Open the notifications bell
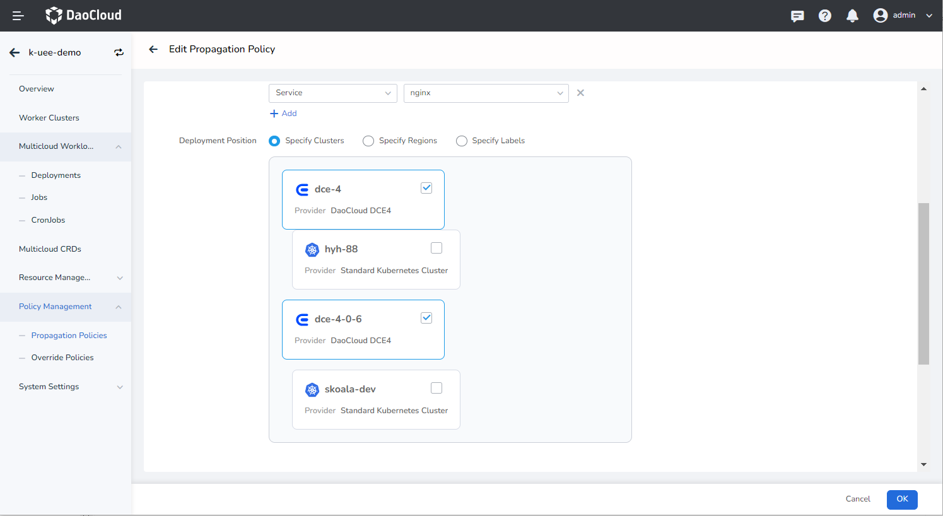The height and width of the screenshot is (516, 943). click(x=852, y=16)
